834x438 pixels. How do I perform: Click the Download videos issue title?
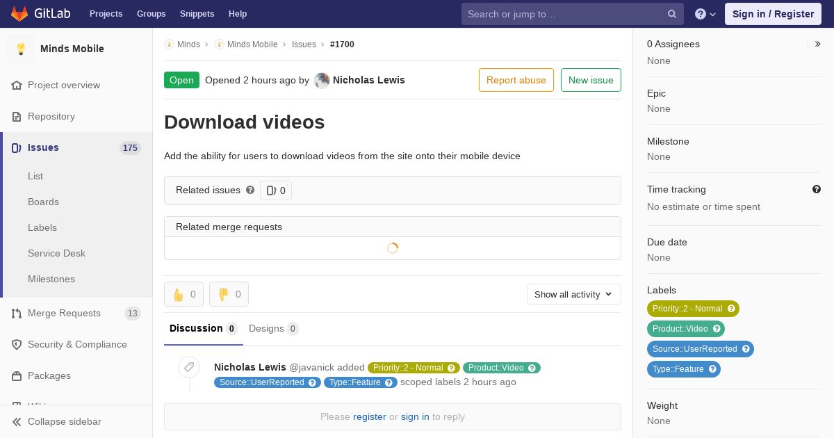point(245,122)
